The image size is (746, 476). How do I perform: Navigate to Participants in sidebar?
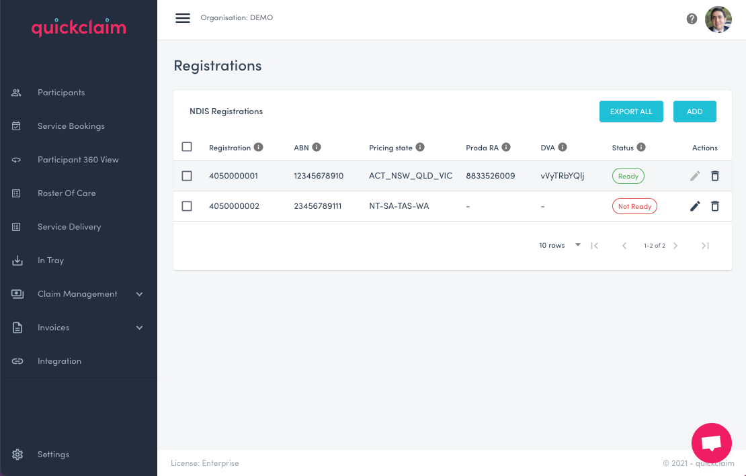(x=61, y=93)
